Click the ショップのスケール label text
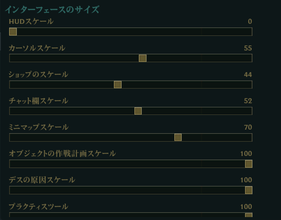 click(x=38, y=75)
